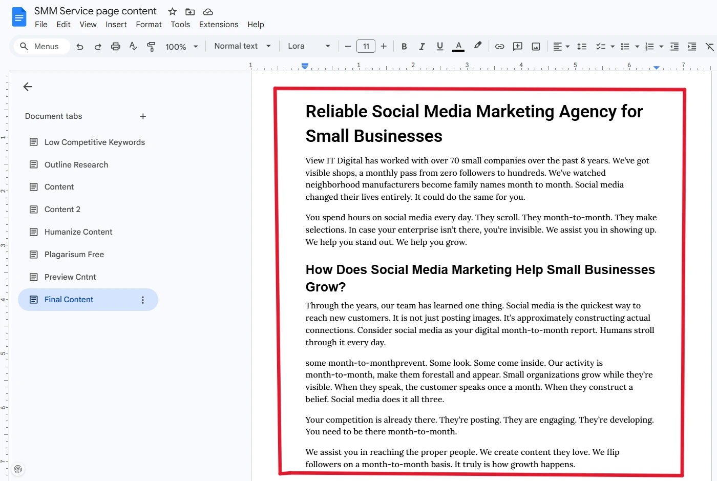
Task: Select the Paint format tool
Action: tap(151, 47)
